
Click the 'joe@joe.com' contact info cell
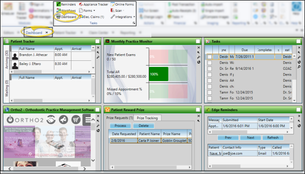click(239, 153)
